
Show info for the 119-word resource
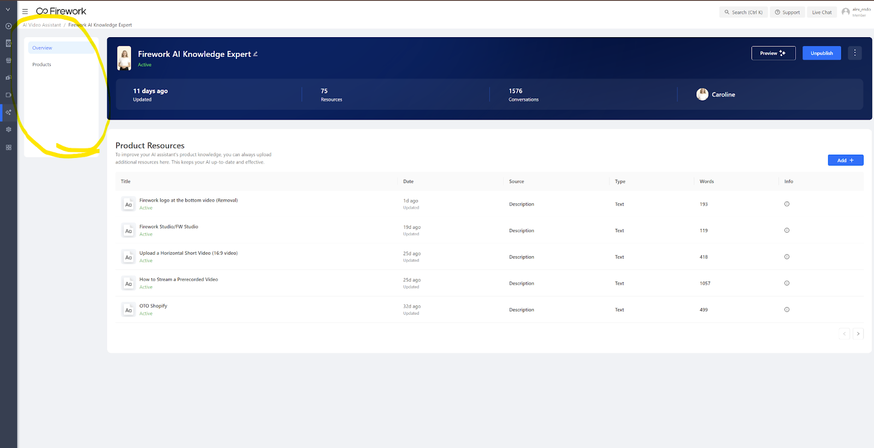[787, 230]
